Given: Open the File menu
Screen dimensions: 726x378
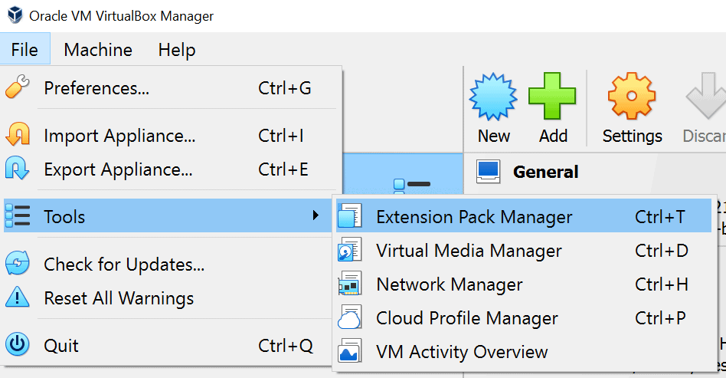Looking at the screenshot, I should [25, 50].
